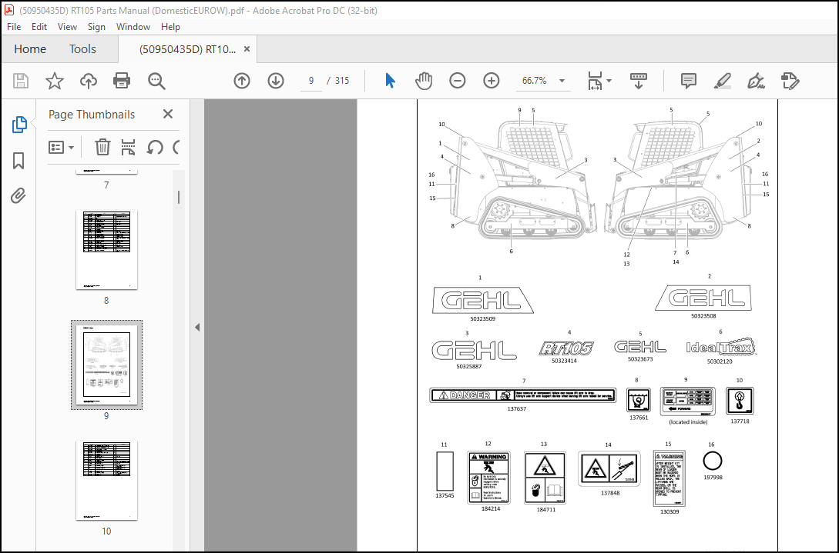Image resolution: width=839 pixels, height=553 pixels.
Task: Open the Find text search tool
Action: tap(156, 81)
